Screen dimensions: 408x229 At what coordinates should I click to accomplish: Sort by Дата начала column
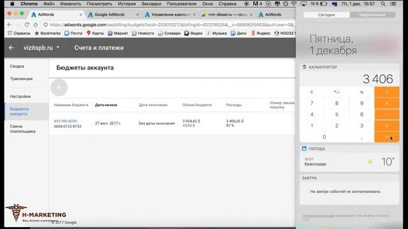click(106, 105)
